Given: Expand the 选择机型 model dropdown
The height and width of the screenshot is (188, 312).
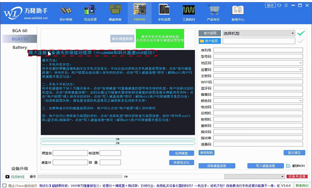Looking at the screenshot, I should click(292, 33).
